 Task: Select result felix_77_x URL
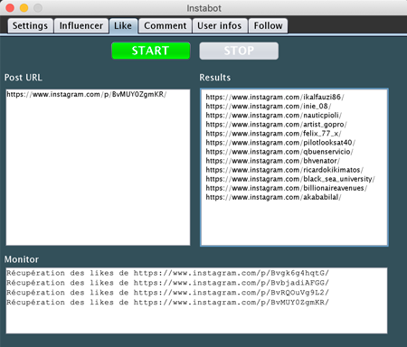tap(273, 134)
